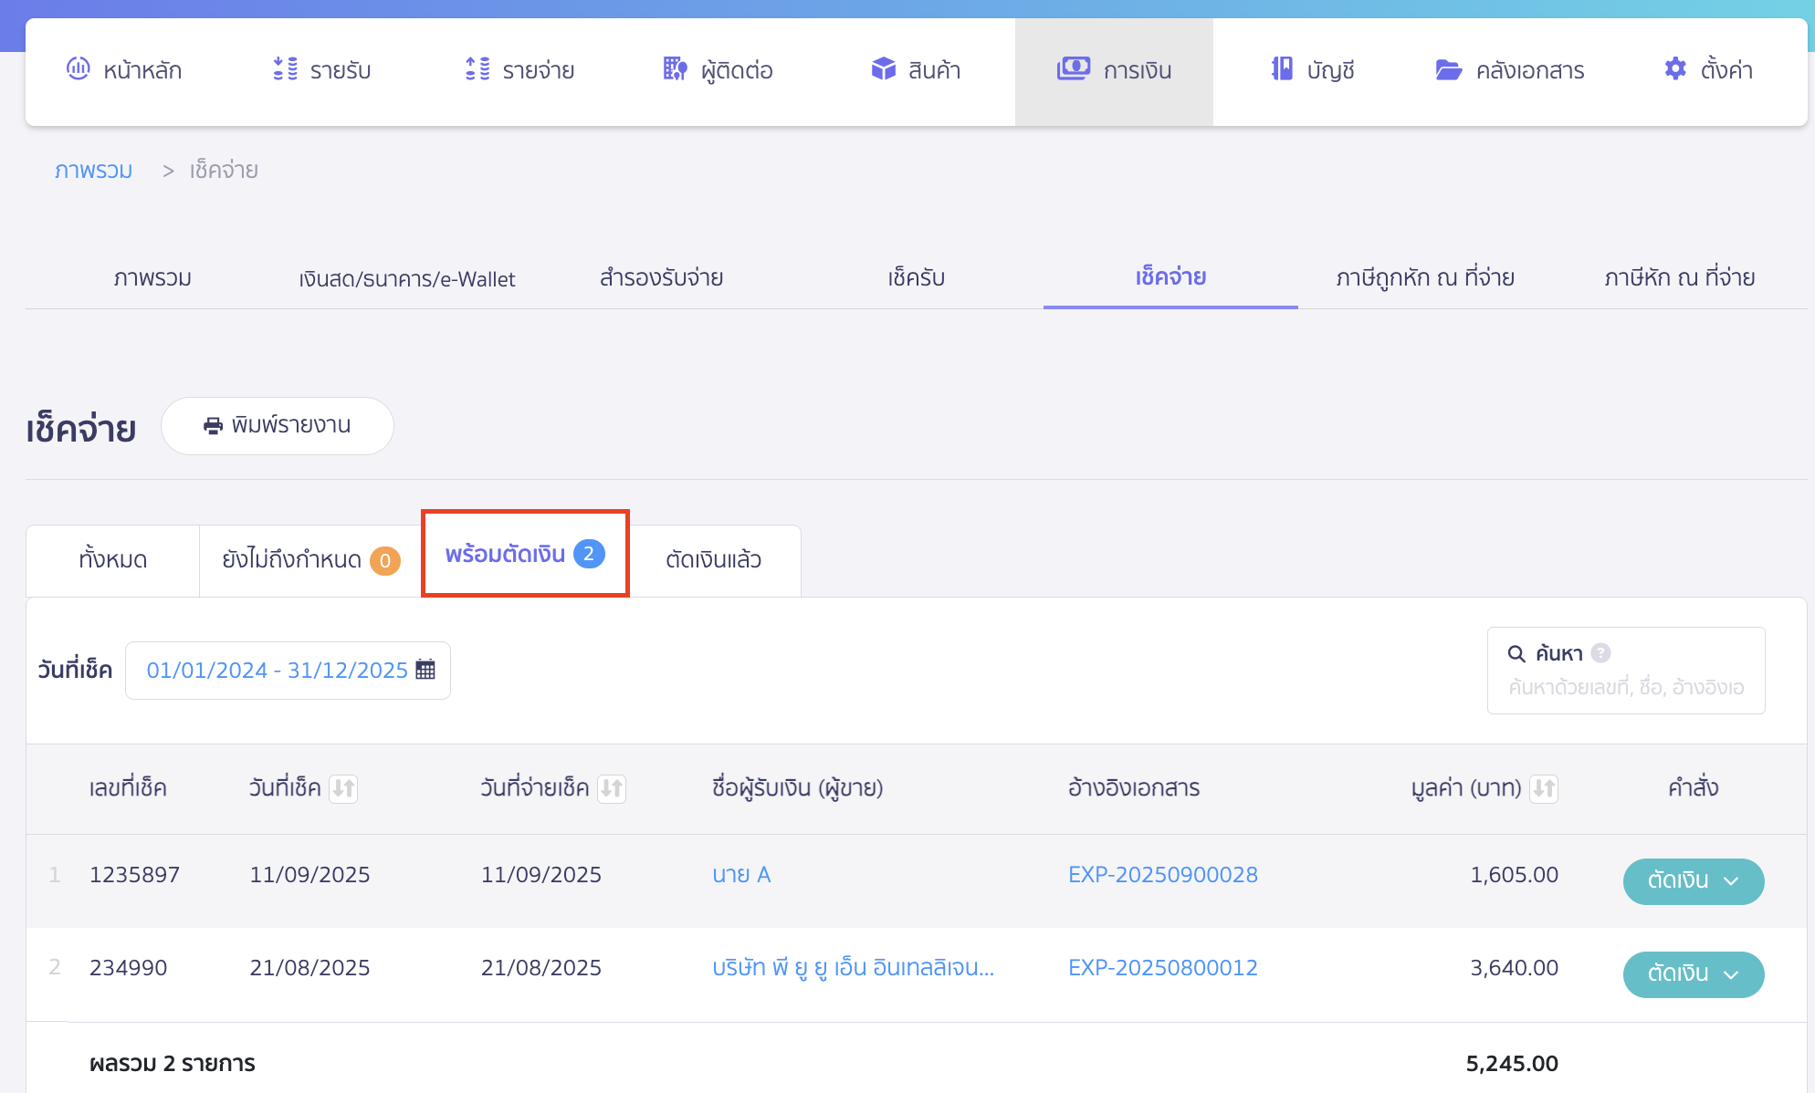The image size is (1815, 1093).
Task: Click the search help question-mark icon
Action: point(1600,653)
